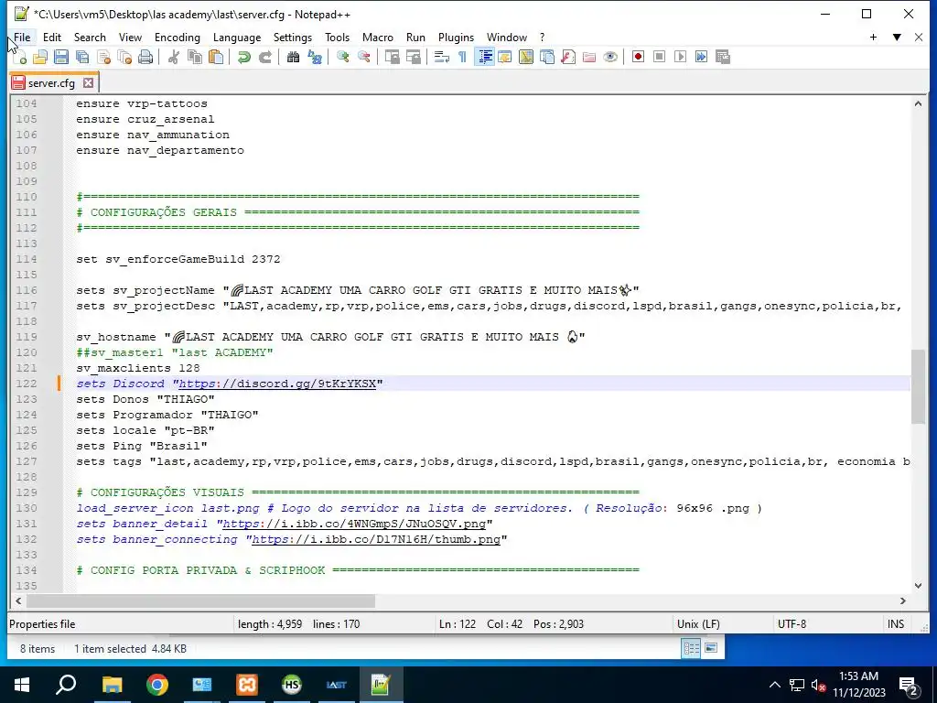
Task: Open the Search menu
Action: (90, 37)
